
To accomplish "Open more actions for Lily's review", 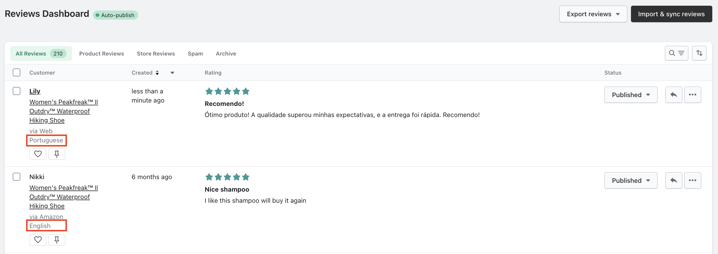I will pos(693,95).
